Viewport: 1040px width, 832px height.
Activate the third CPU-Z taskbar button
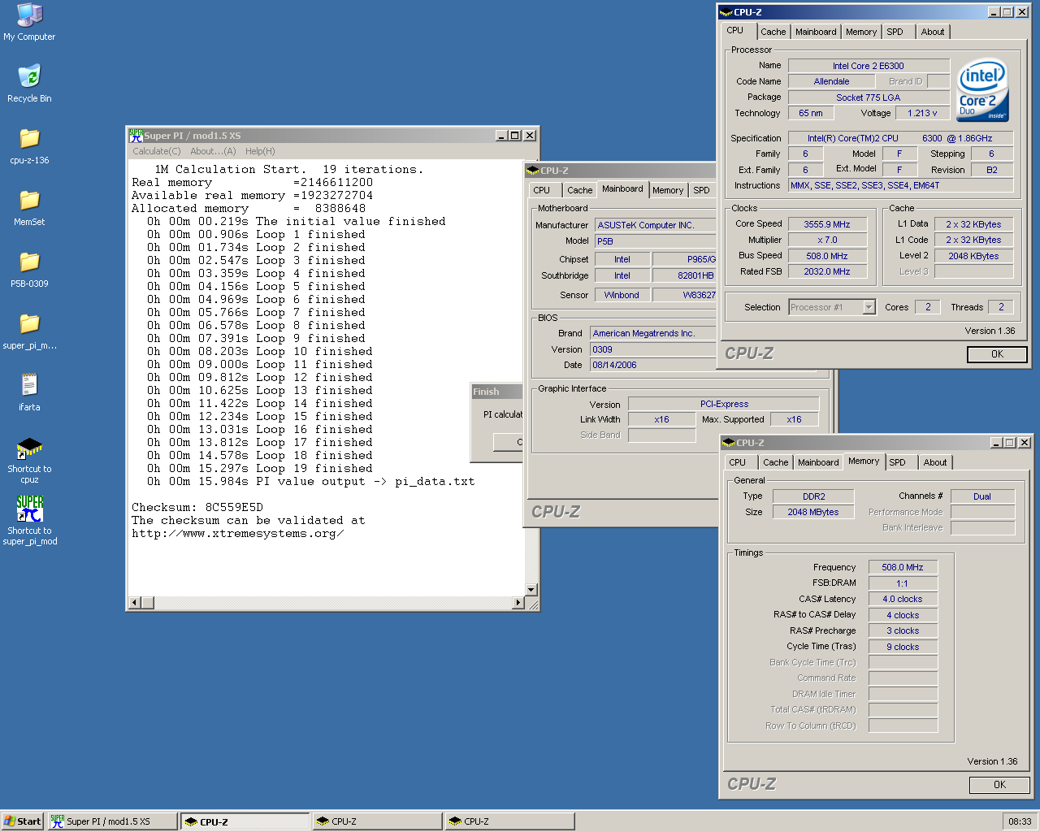click(509, 821)
